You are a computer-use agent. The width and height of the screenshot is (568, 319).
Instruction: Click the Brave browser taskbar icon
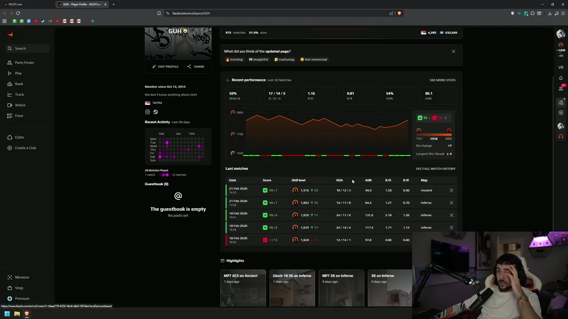27,314
